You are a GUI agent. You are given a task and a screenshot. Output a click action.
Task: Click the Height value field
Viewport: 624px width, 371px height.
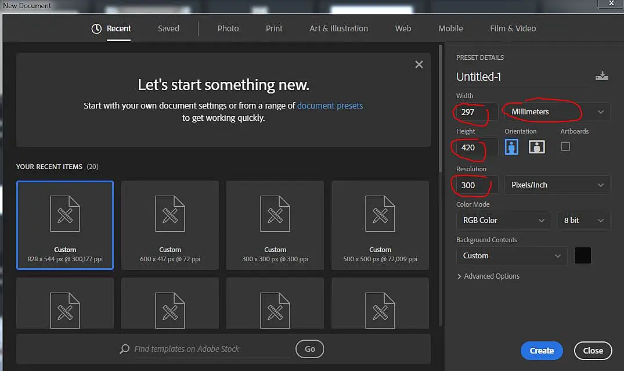tap(477, 147)
